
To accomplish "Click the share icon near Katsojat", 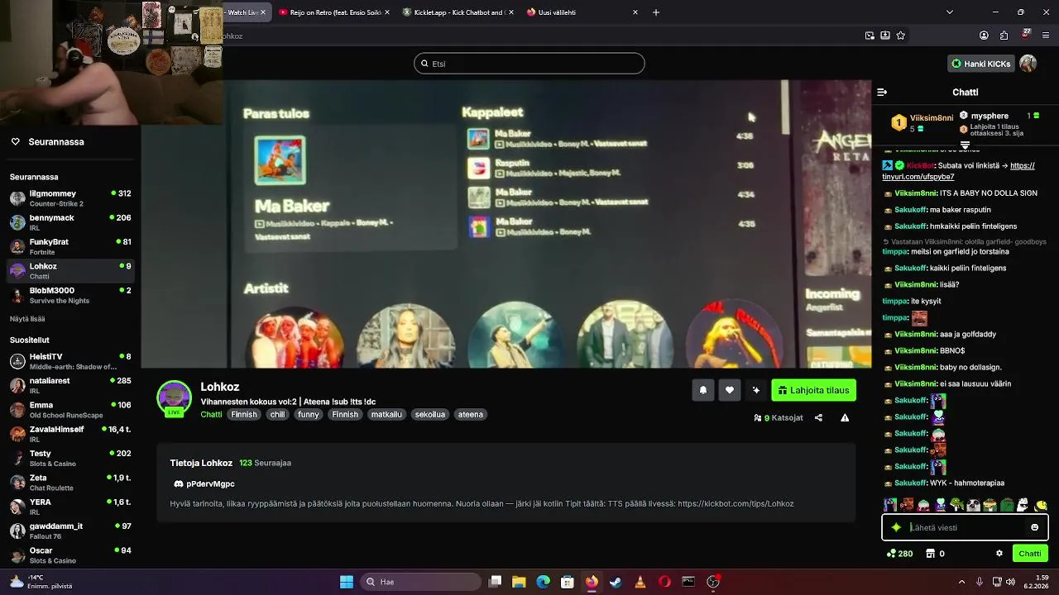I will [818, 418].
